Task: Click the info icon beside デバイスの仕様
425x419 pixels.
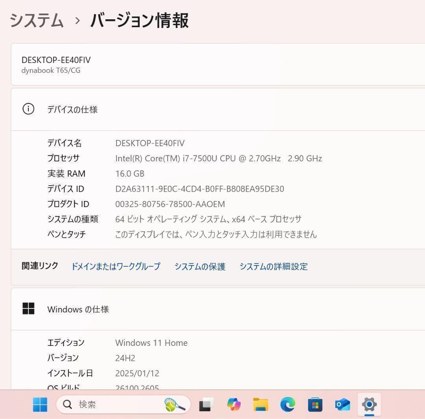Action: point(28,109)
